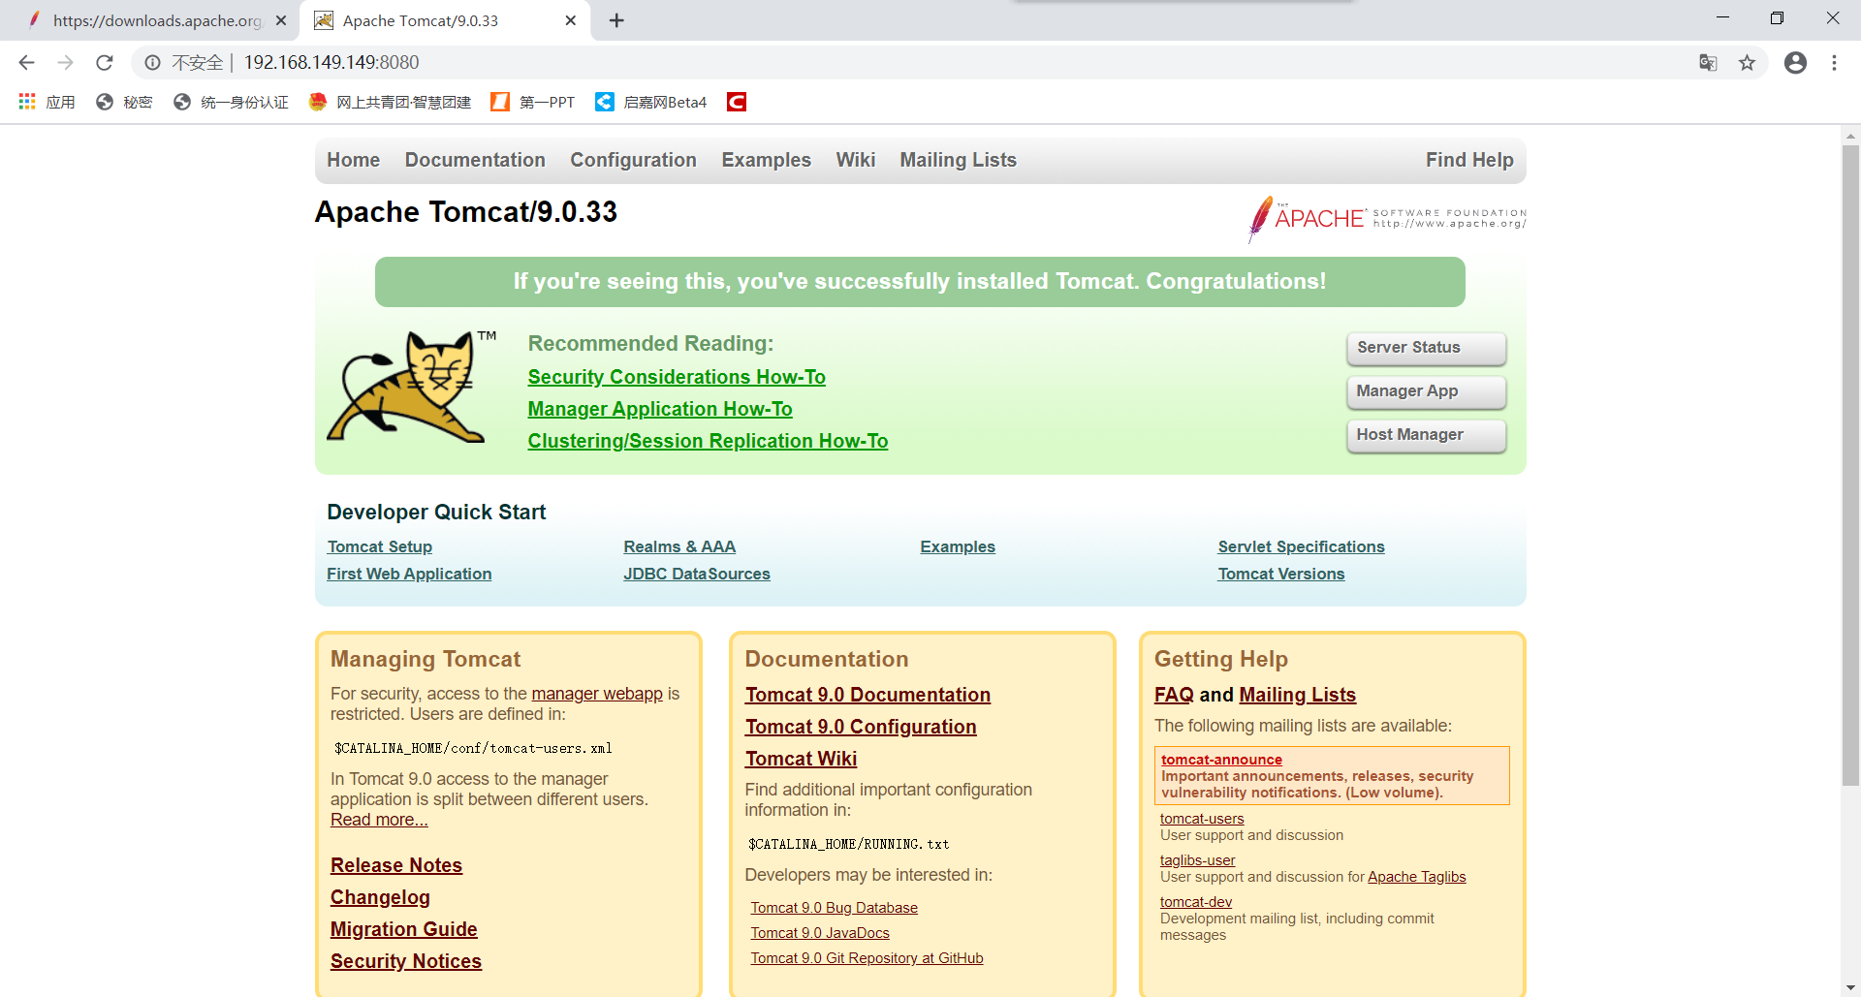Open the tomcat-announce mailing list link
This screenshot has height=997, width=1861.
point(1221,760)
